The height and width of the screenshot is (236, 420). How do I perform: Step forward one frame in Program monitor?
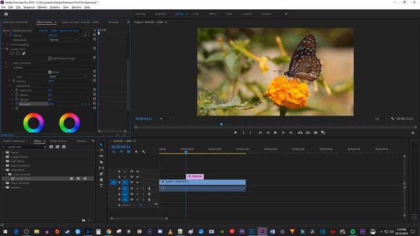(x=283, y=132)
